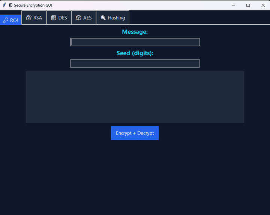Screen dimensions: 270x215
Task: Click the lock icon on RSA tab
Action: 29,18
